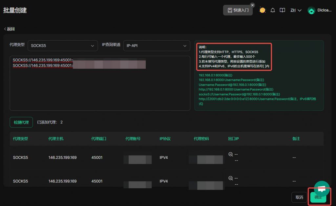Click the exit IP check icon in second row
Screen dimensions: 336x206
[x=231, y=178]
